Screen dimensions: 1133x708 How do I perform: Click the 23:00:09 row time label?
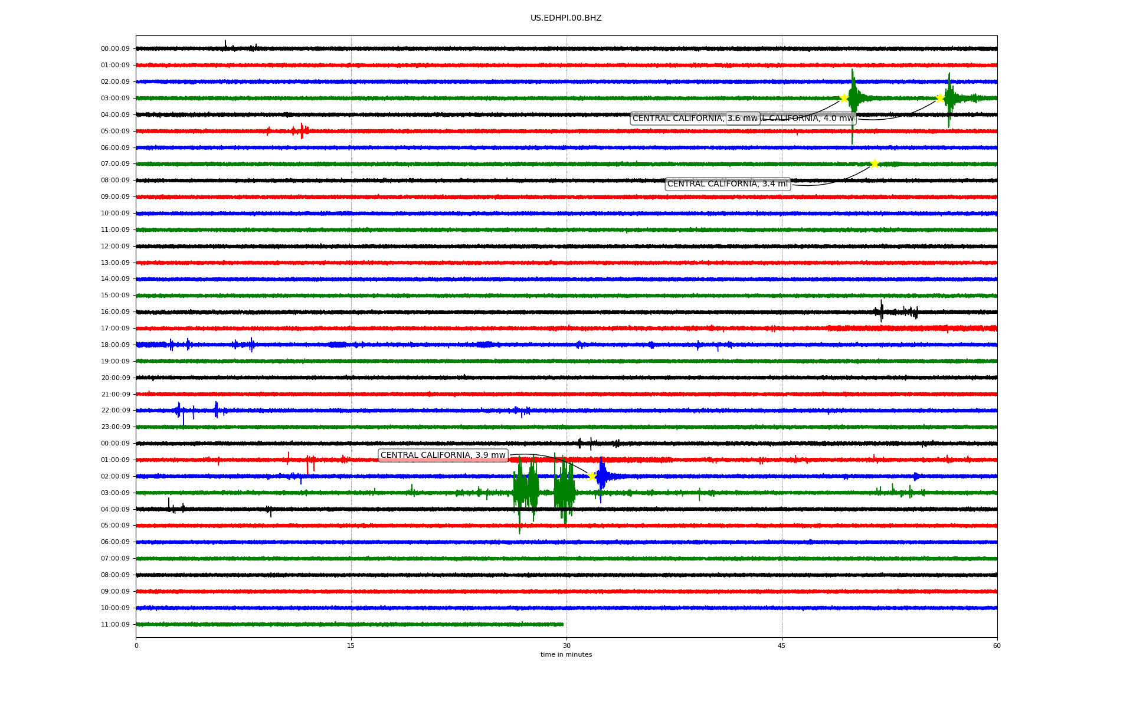point(115,427)
